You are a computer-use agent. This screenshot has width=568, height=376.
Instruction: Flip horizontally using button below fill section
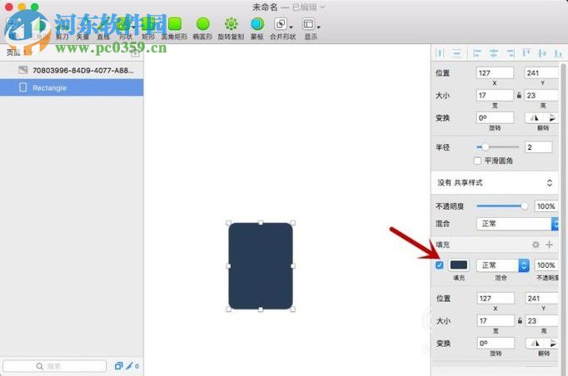535,343
